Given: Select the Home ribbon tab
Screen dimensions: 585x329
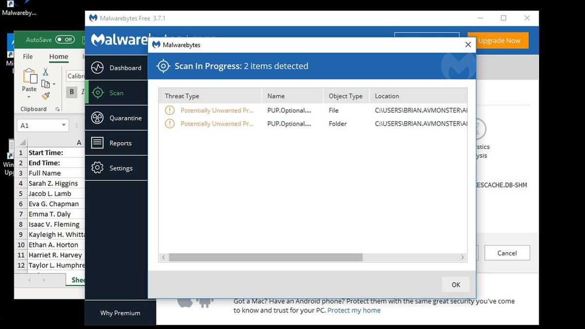Looking at the screenshot, I should tap(58, 56).
